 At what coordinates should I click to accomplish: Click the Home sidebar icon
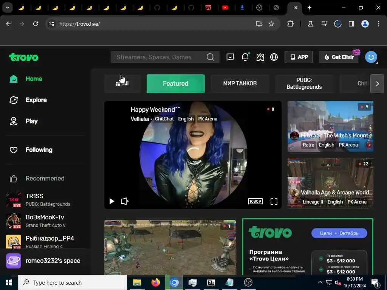point(14,79)
